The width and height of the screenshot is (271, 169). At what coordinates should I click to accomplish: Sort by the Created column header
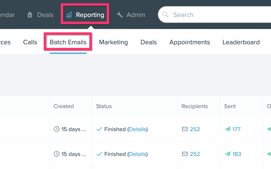(x=64, y=106)
